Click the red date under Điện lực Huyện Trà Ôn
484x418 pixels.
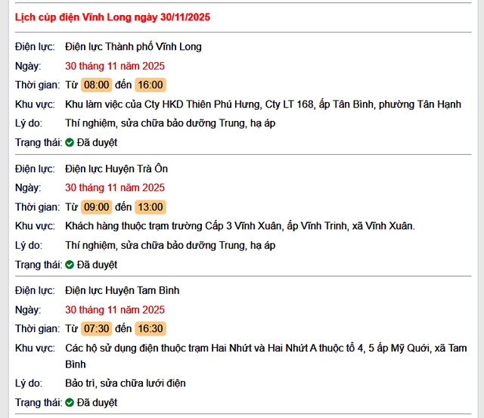(115, 187)
